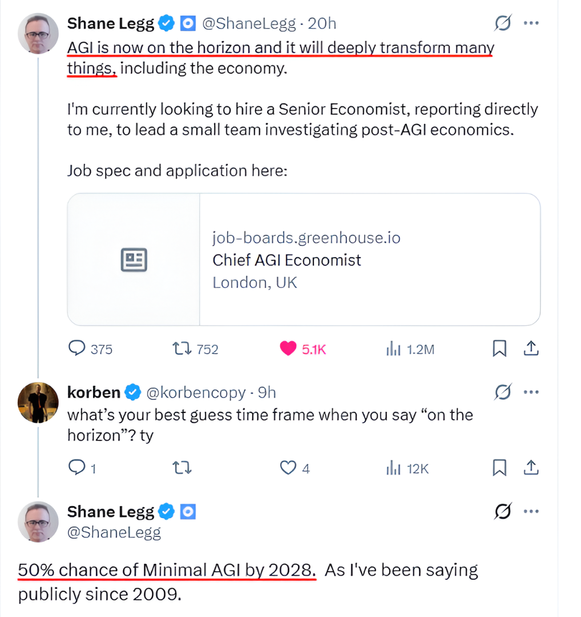The width and height of the screenshot is (581, 617).
Task: Reply to korben's question
Action: coord(76,468)
